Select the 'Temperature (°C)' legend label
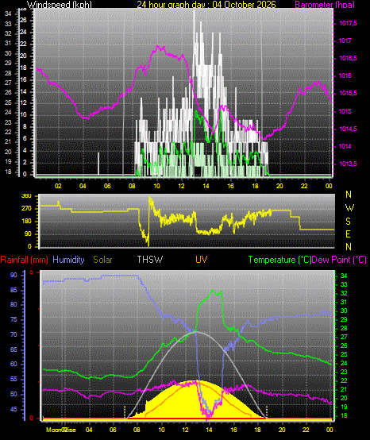 point(280,260)
